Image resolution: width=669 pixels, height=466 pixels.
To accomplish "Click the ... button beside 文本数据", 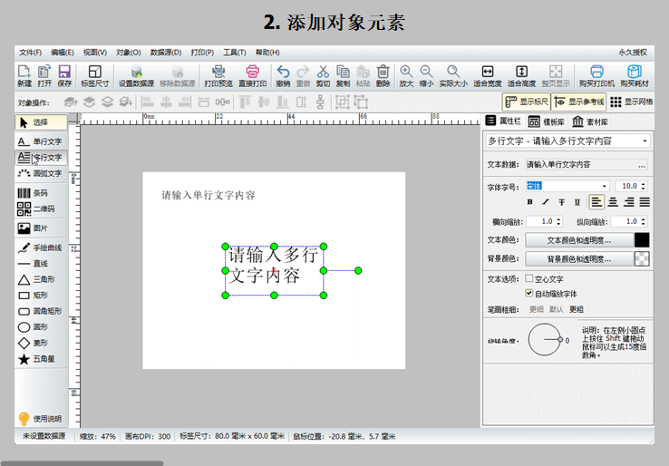I will [642, 165].
